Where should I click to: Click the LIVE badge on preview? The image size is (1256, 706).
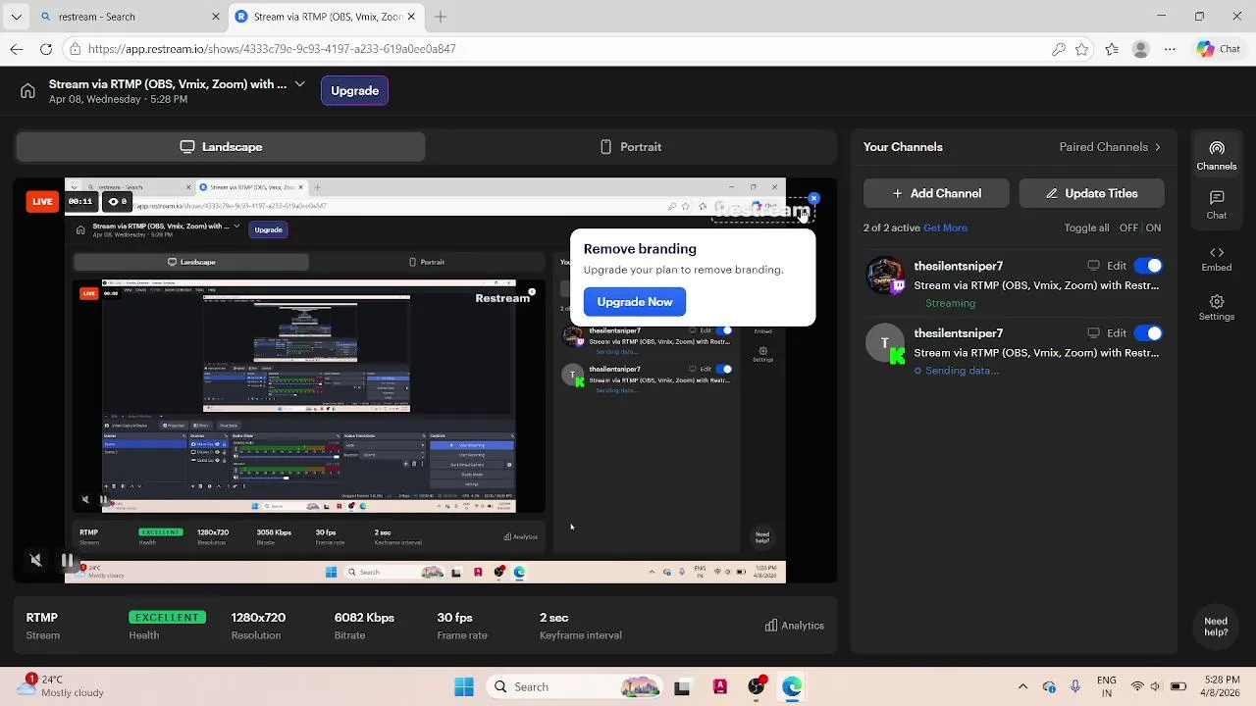point(42,201)
